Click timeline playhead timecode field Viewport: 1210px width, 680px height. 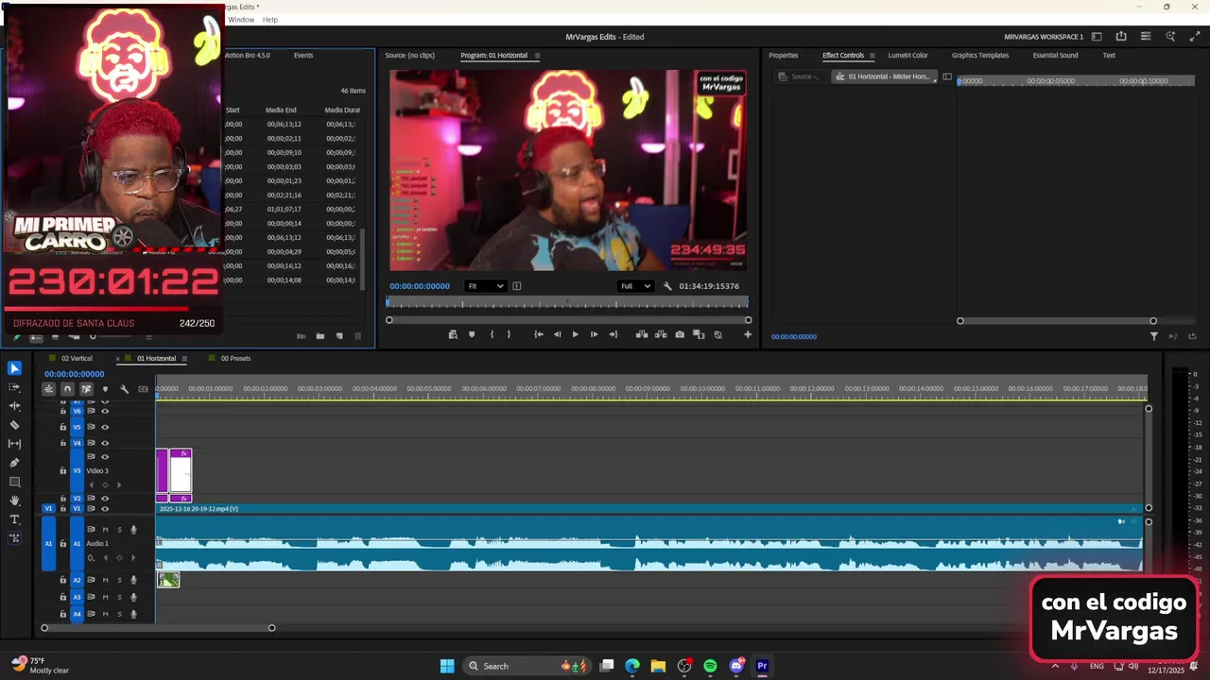[74, 374]
